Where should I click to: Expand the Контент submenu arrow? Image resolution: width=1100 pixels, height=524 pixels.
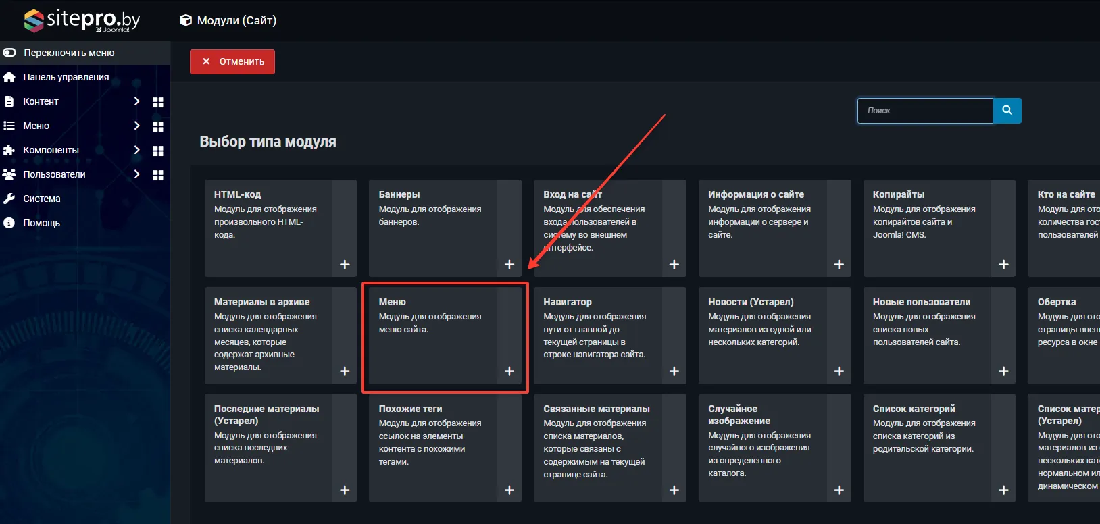[136, 101]
